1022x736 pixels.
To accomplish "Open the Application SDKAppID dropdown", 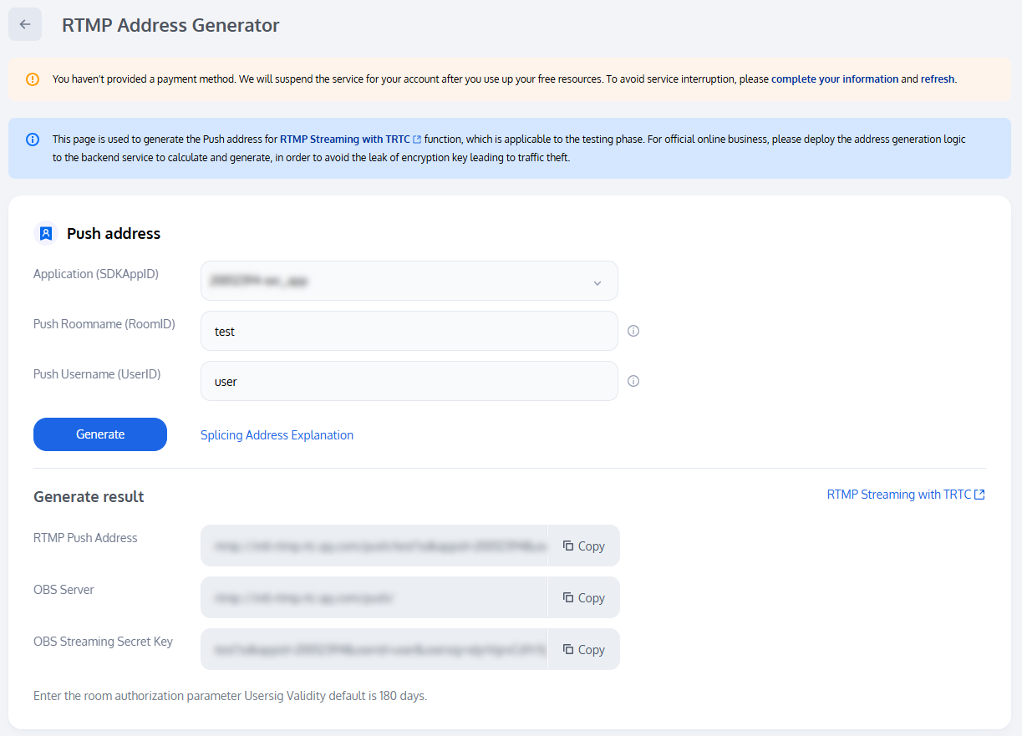I will click(409, 282).
